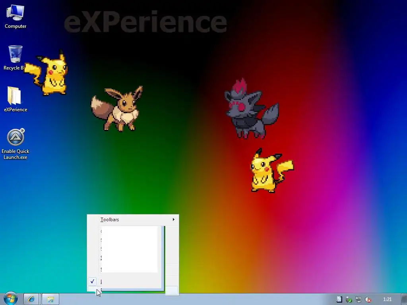This screenshot has height=305, width=407.
Task: Click the Safely Remove Hardware tray icon
Action: [349, 299]
